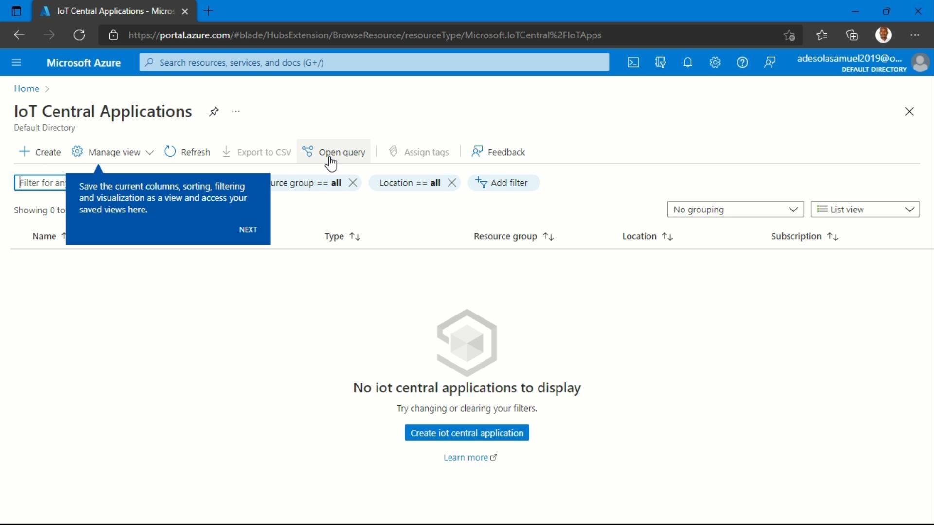
Task: Refresh the IoT Central applications list
Action: point(187,151)
